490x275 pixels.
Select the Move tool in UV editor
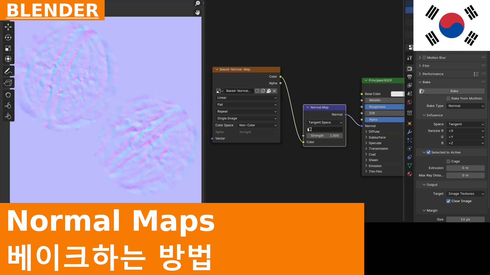pos(8,27)
